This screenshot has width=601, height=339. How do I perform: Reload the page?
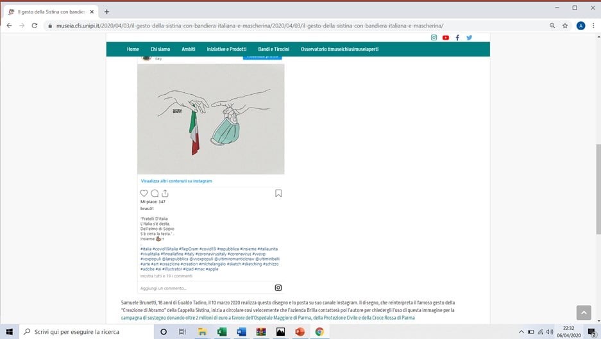pos(35,26)
